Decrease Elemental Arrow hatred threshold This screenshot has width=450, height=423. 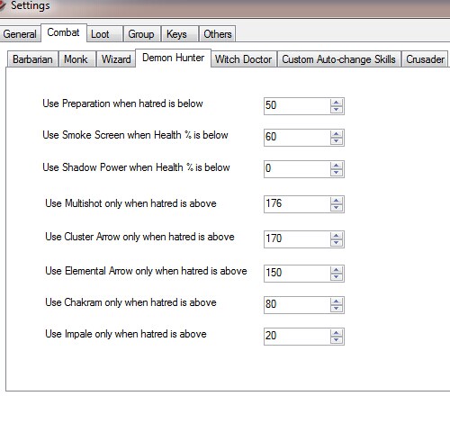pyautogui.click(x=337, y=277)
